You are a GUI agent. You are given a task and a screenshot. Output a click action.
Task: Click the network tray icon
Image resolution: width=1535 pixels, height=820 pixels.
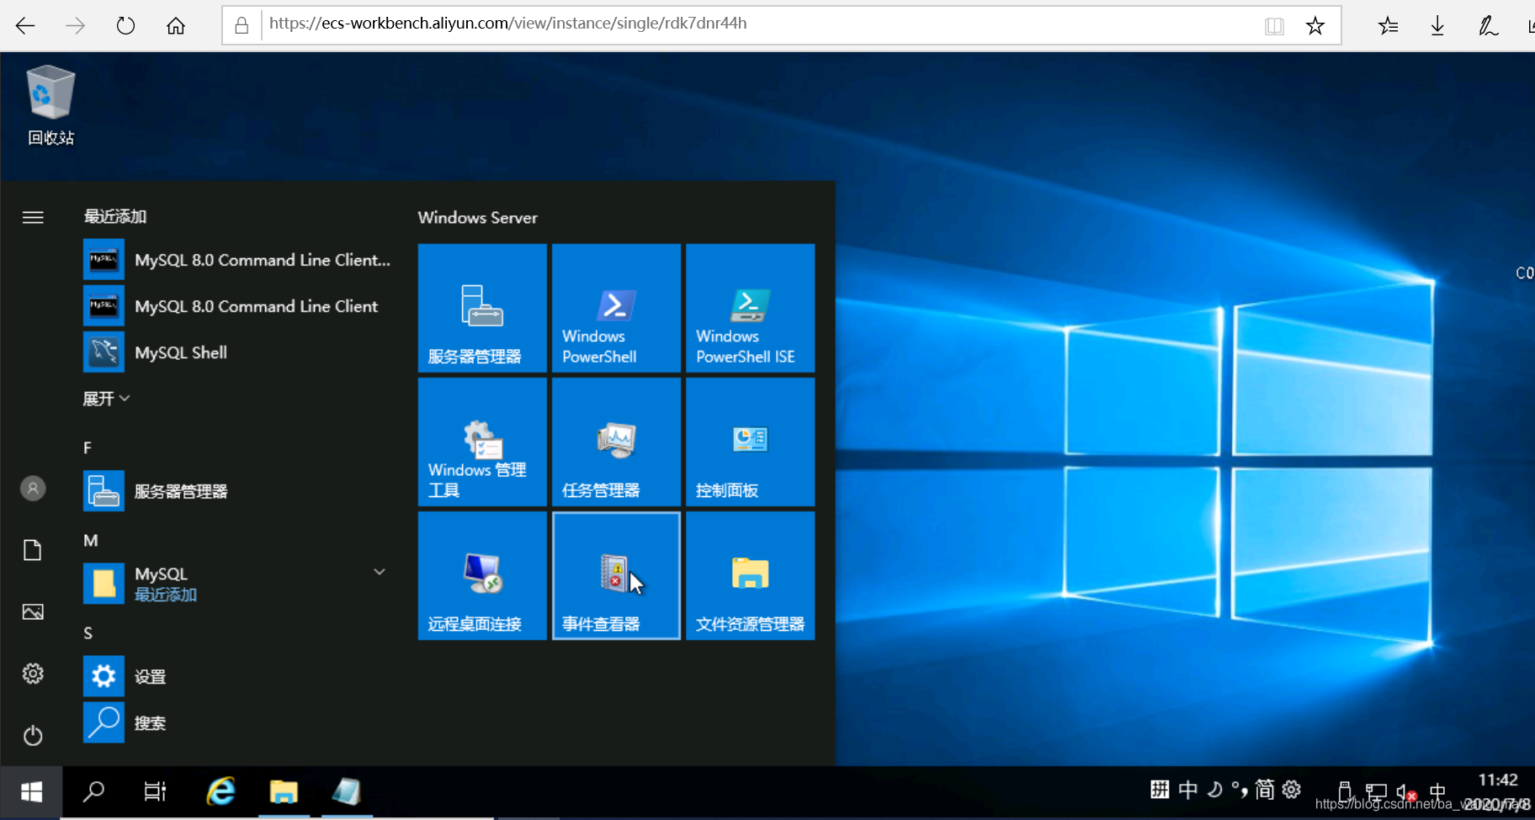pos(1376,792)
